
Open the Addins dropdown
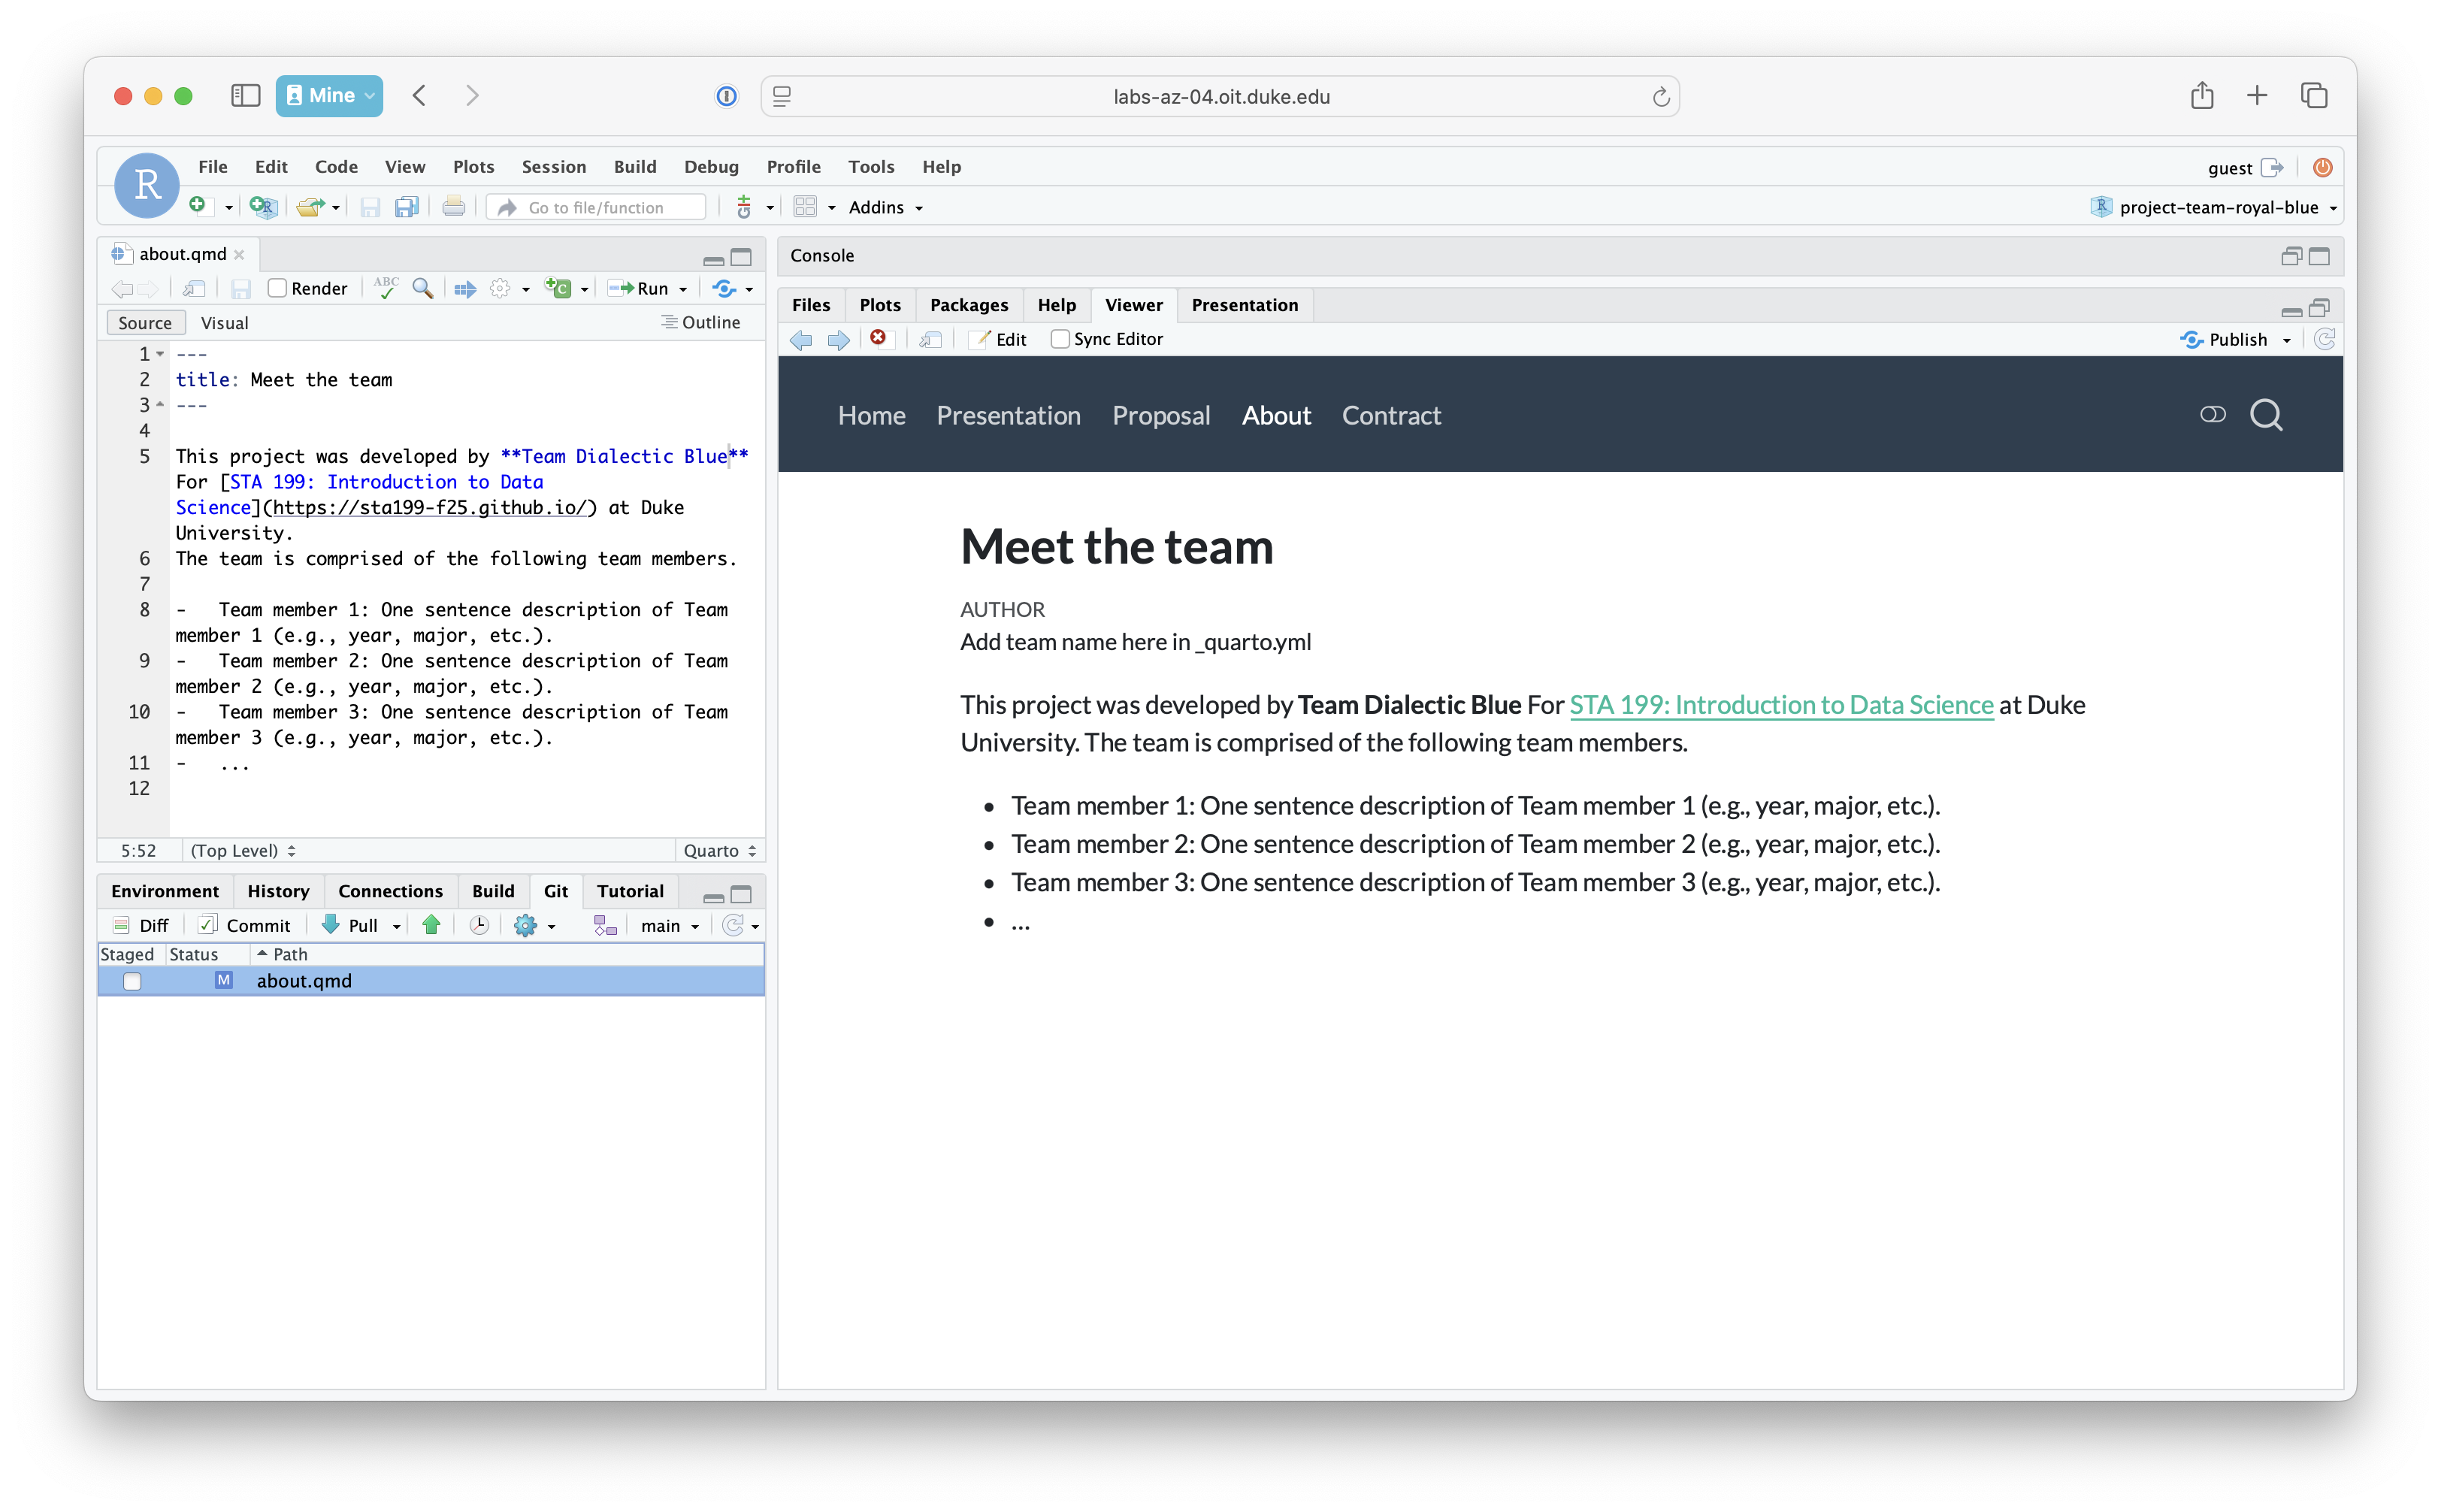885,207
